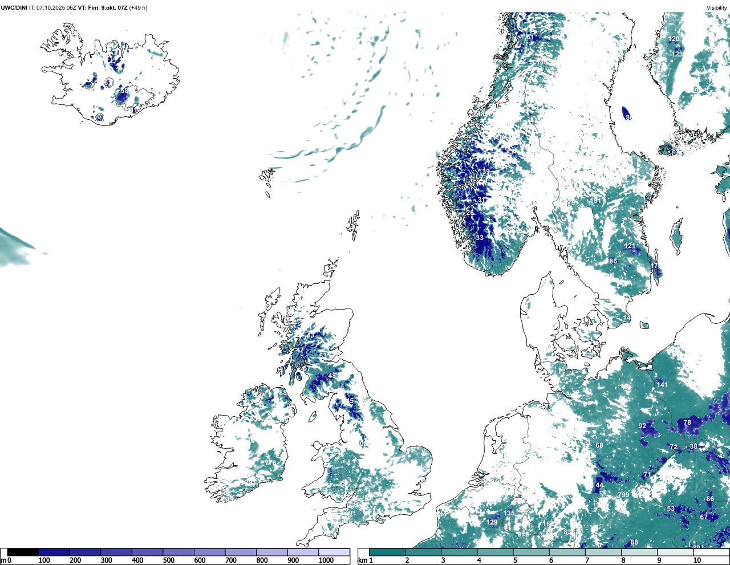Click the 10 tick label on km legend

pyautogui.click(x=697, y=560)
